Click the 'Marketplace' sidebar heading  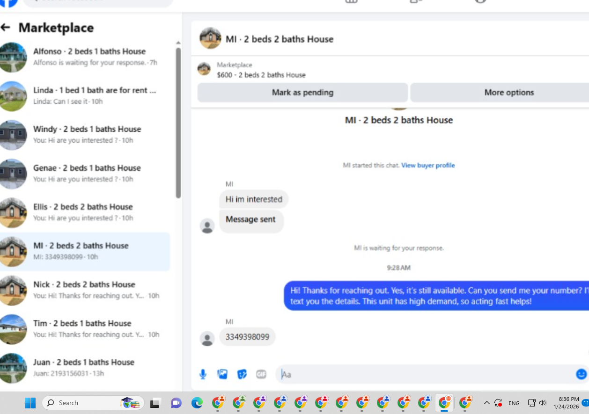click(x=56, y=28)
